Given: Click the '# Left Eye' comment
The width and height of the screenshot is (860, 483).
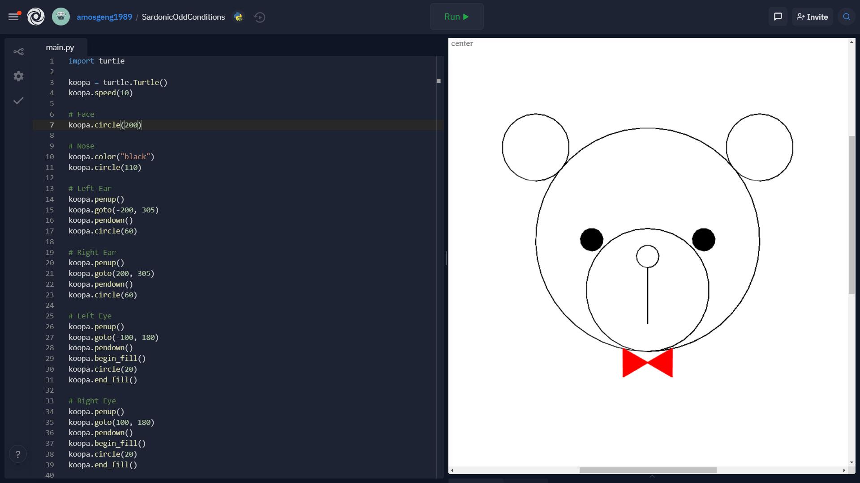Looking at the screenshot, I should 90,316.
